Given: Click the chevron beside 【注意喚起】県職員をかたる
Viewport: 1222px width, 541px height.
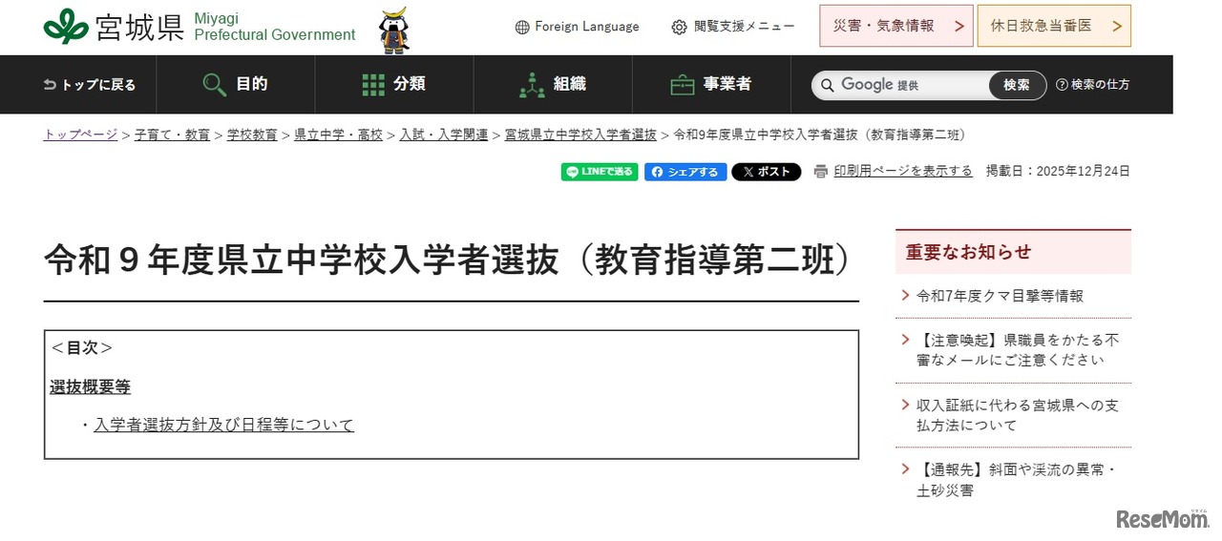Looking at the screenshot, I should pyautogui.click(x=905, y=340).
